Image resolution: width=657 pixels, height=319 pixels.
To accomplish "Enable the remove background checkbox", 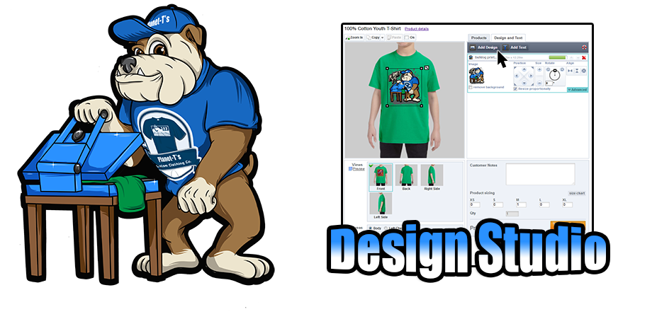I will point(470,88).
